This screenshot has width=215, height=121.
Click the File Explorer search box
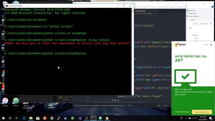coord(206,24)
